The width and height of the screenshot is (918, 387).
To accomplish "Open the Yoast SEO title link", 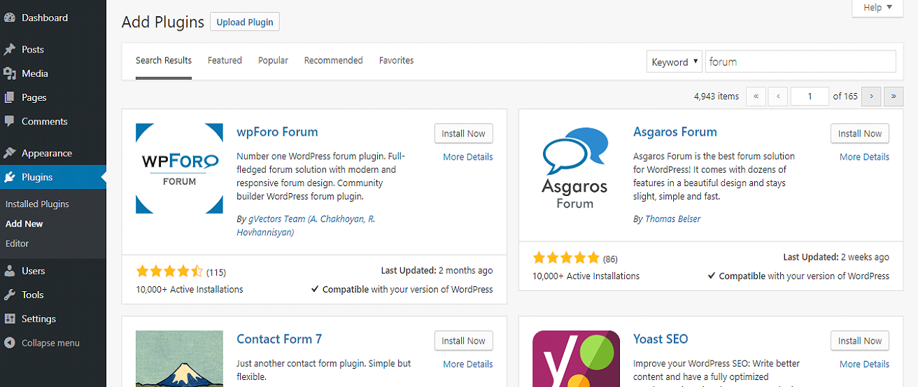I will pos(661,339).
